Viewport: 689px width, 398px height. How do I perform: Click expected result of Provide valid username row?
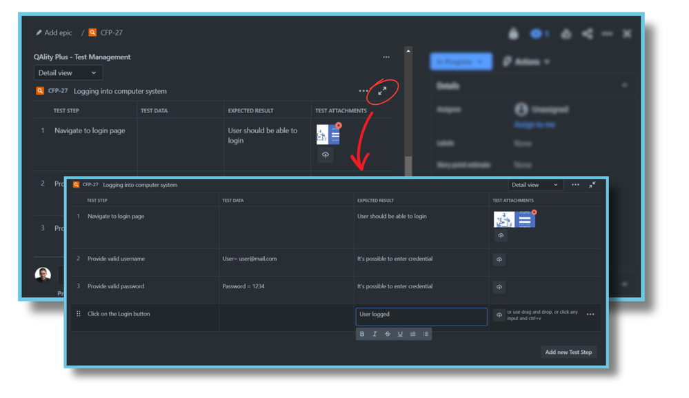395,259
